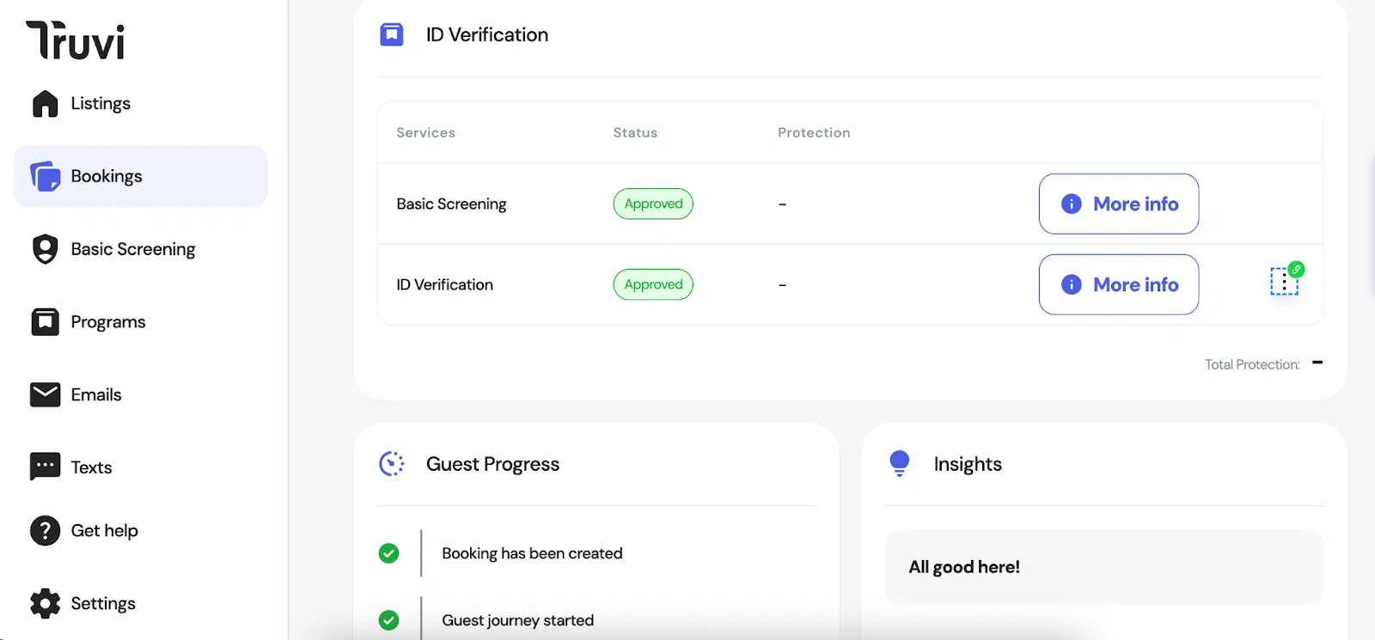Screen dimensions: 1375x640
Task: Click the ID Verification card header icon
Action: 392,34
